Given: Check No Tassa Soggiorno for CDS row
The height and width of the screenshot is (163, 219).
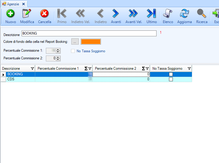Looking at the screenshot, I should tap(171, 79).
